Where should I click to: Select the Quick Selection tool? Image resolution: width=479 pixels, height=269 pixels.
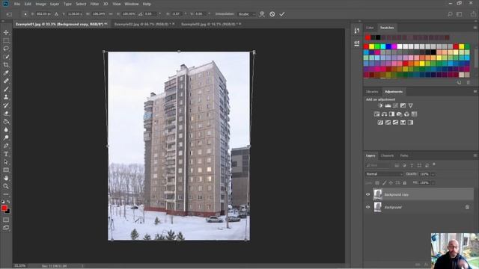(x=6, y=57)
